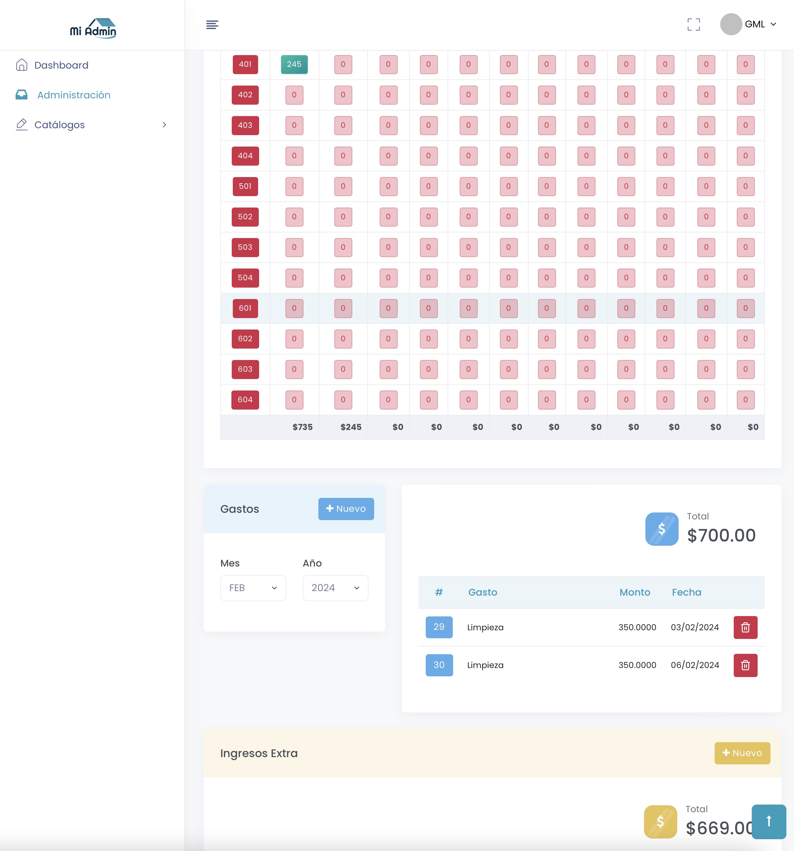Expand the Catálogos submenu chevron
Screen dimensions: 794x851
(x=164, y=125)
